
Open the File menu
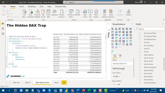pos(4,6)
